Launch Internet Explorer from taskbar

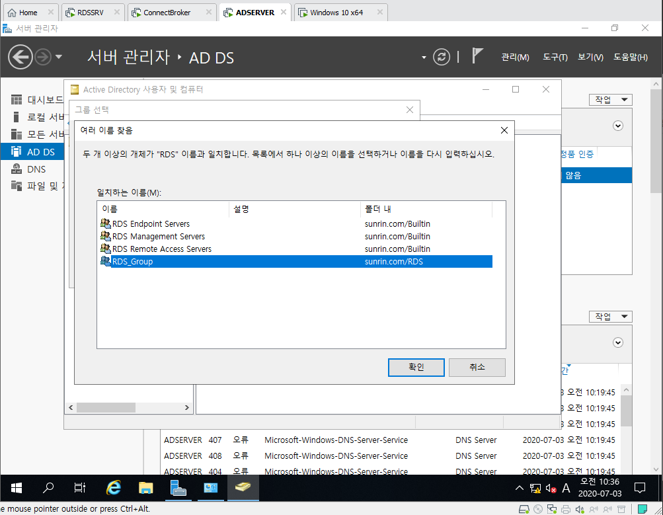pyautogui.click(x=113, y=488)
